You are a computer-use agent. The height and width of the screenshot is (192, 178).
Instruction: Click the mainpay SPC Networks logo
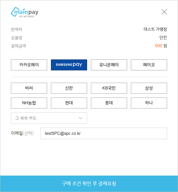pyautogui.click(x=25, y=12)
